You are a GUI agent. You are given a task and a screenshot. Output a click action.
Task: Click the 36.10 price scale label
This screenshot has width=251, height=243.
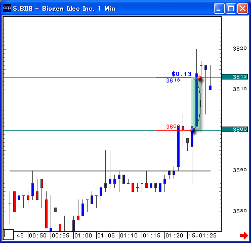point(240,89)
